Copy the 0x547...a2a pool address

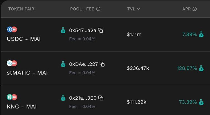[x=100, y=30]
